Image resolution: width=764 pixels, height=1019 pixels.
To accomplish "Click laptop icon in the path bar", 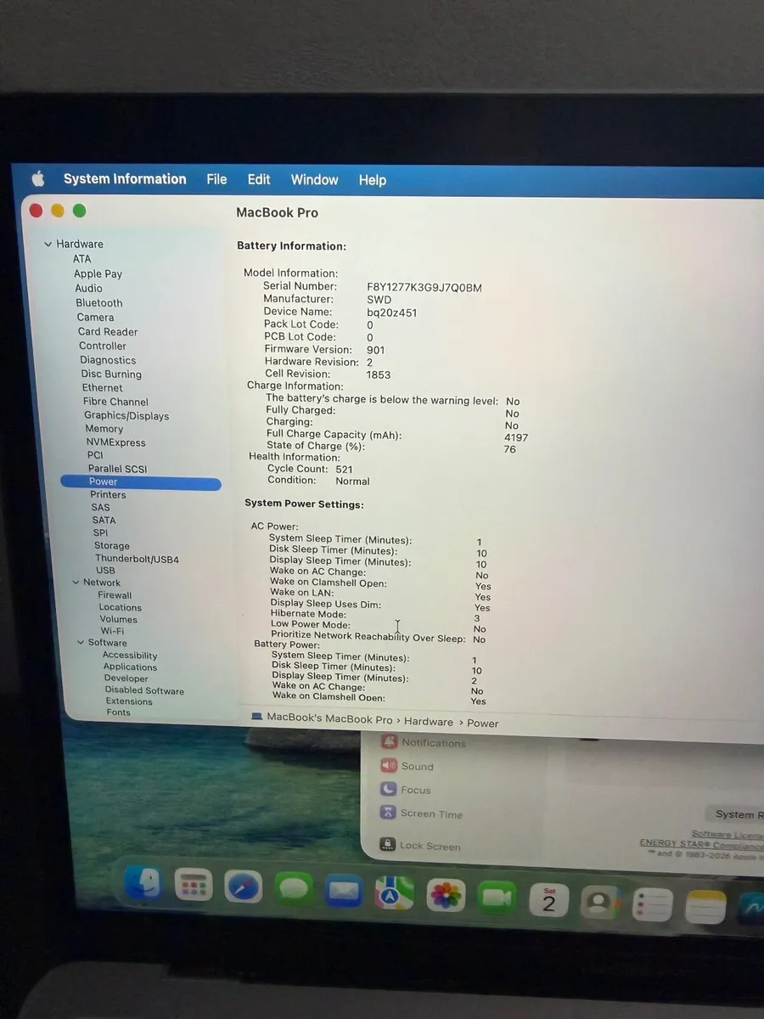I will click(257, 717).
